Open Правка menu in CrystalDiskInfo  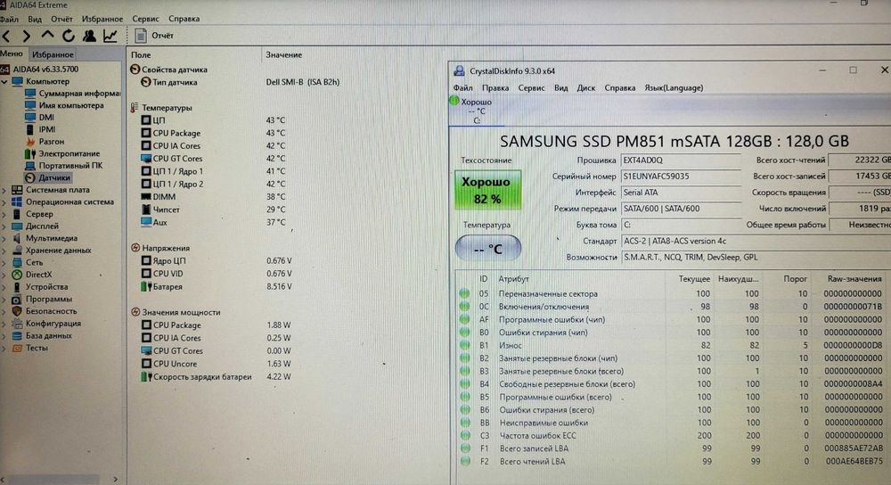(x=495, y=88)
